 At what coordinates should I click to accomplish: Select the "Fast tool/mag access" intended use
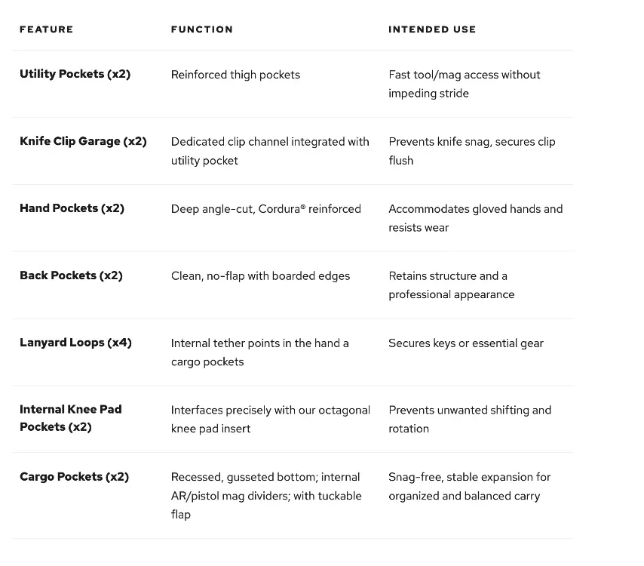[464, 84]
